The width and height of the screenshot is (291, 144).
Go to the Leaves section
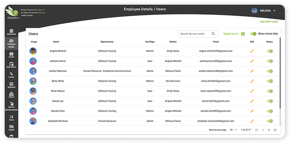click(x=11, y=75)
